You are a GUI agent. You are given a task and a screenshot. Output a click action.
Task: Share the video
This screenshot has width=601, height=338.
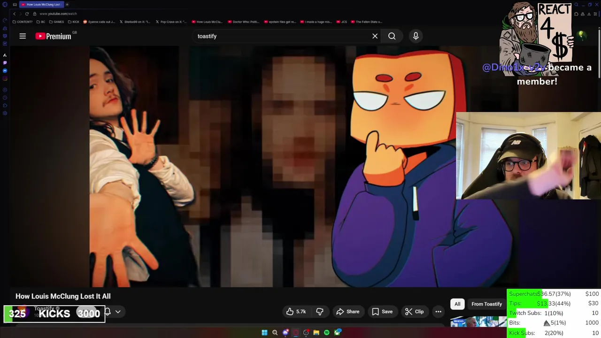[x=348, y=312]
